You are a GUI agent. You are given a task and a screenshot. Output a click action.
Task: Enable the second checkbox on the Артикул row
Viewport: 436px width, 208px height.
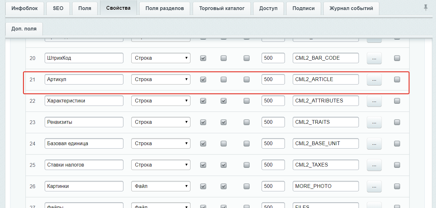224,79
